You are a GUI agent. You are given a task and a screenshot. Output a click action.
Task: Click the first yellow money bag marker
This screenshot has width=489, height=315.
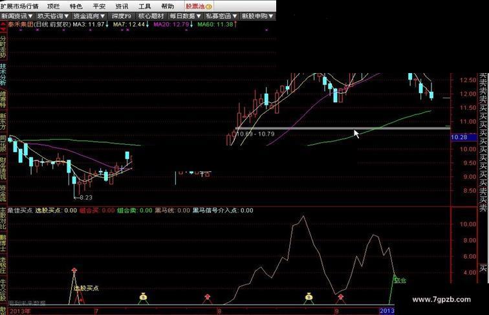pyautogui.click(x=143, y=297)
